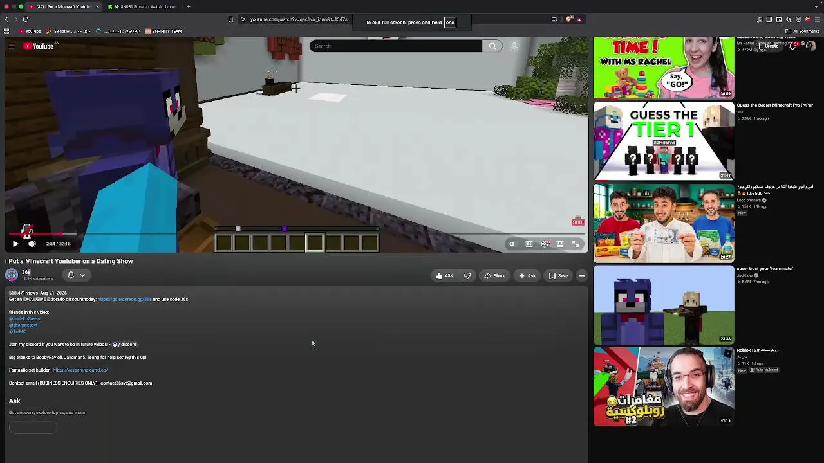
Task: Open the 'never trust your teammate' thumbnail
Action: (664, 305)
